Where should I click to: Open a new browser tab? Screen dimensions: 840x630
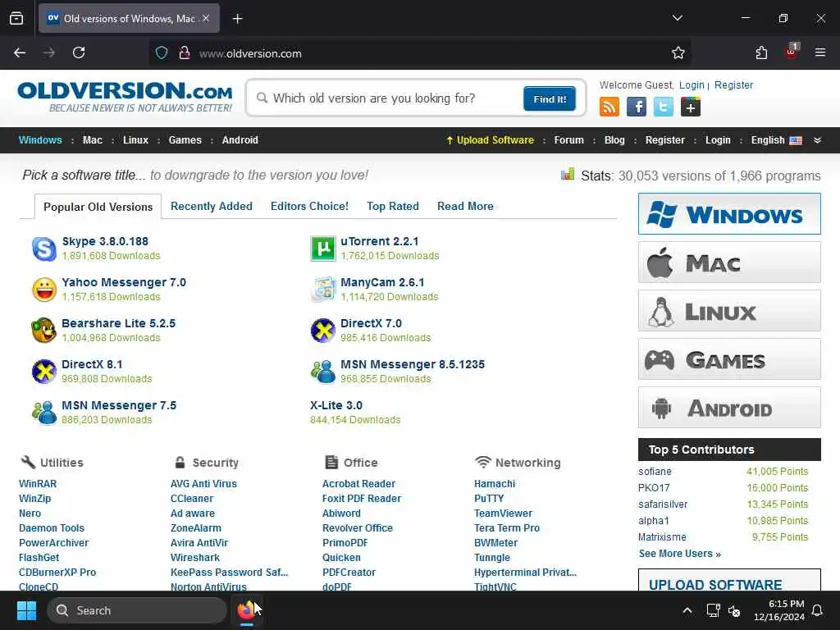tap(237, 19)
